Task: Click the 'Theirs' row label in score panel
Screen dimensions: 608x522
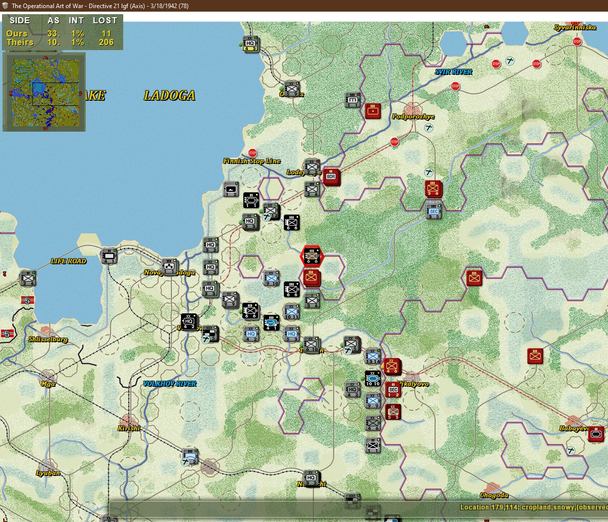Action: click(20, 42)
